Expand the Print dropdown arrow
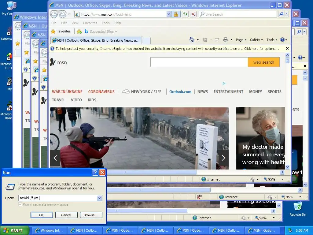This screenshot has width=313, height=235. point(231,40)
